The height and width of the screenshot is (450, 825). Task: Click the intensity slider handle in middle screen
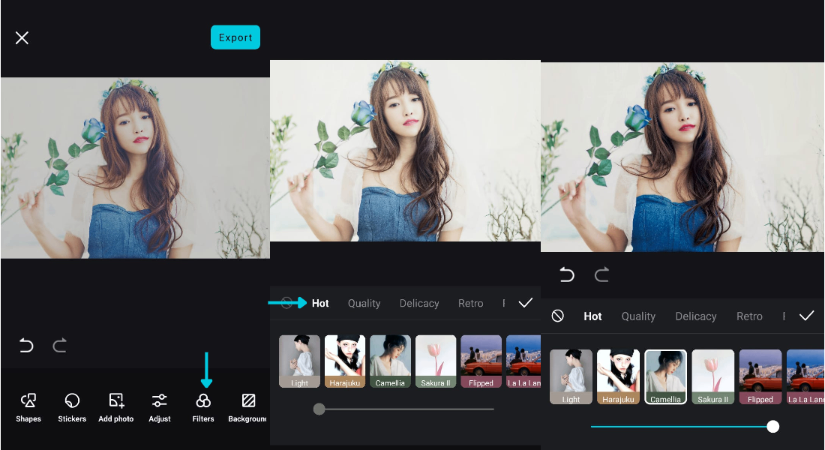coord(319,409)
